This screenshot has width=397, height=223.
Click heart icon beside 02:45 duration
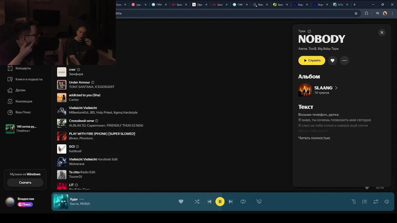(367, 188)
